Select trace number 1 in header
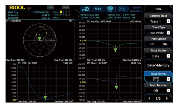Image resolution: width=177 pixels, height=107 pixels. click(61, 12)
